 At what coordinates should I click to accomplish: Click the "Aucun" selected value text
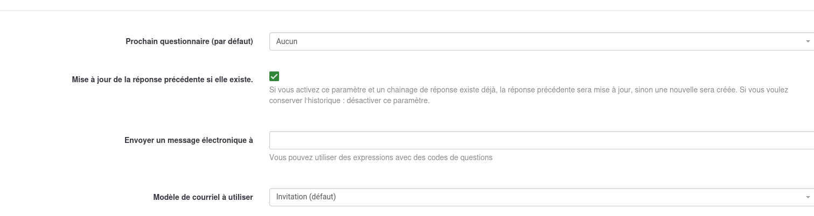click(x=287, y=41)
